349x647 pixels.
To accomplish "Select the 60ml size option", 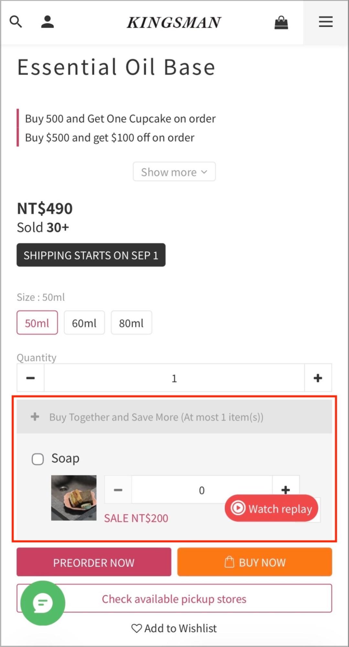I will click(x=84, y=323).
